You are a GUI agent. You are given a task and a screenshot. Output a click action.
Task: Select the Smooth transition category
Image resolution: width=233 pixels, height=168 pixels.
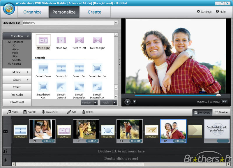17,60
